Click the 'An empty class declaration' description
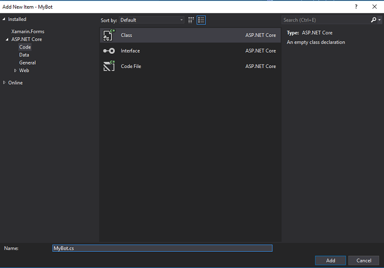The width and height of the screenshot is (384, 268). click(x=316, y=42)
